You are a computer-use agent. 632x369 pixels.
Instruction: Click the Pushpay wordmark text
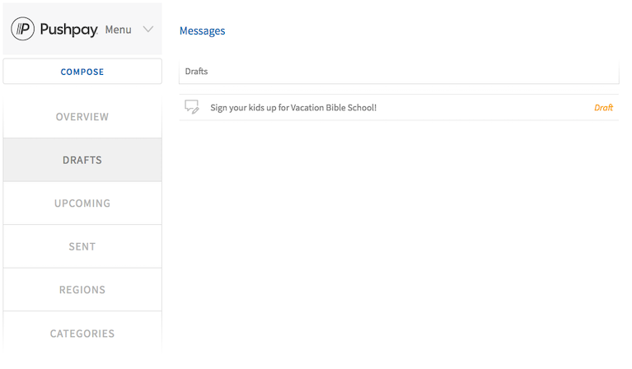69,30
